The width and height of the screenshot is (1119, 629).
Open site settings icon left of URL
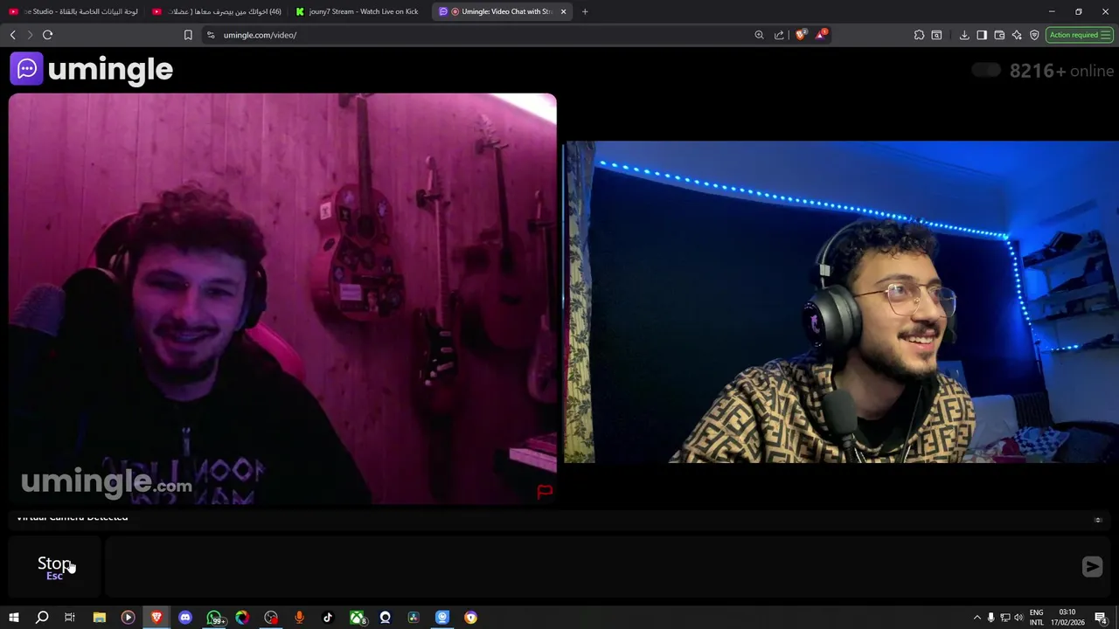pos(211,35)
